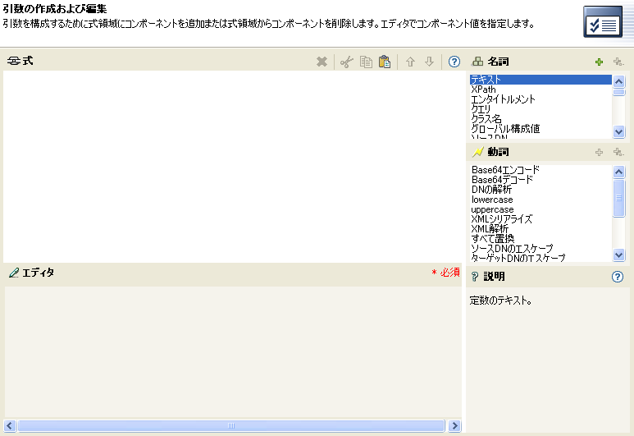Click the cut scissors icon
Image resolution: width=634 pixels, height=436 pixels.
pos(346,62)
